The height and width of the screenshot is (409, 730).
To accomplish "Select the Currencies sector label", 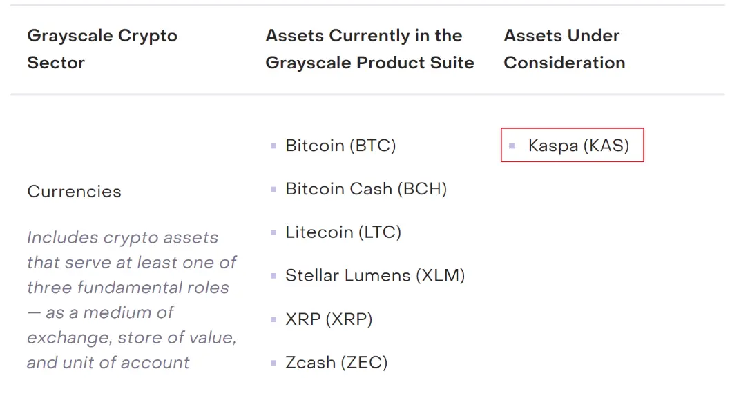I will [74, 191].
